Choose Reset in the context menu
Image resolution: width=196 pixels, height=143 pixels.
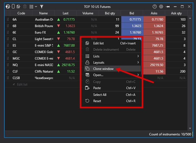[112, 101]
